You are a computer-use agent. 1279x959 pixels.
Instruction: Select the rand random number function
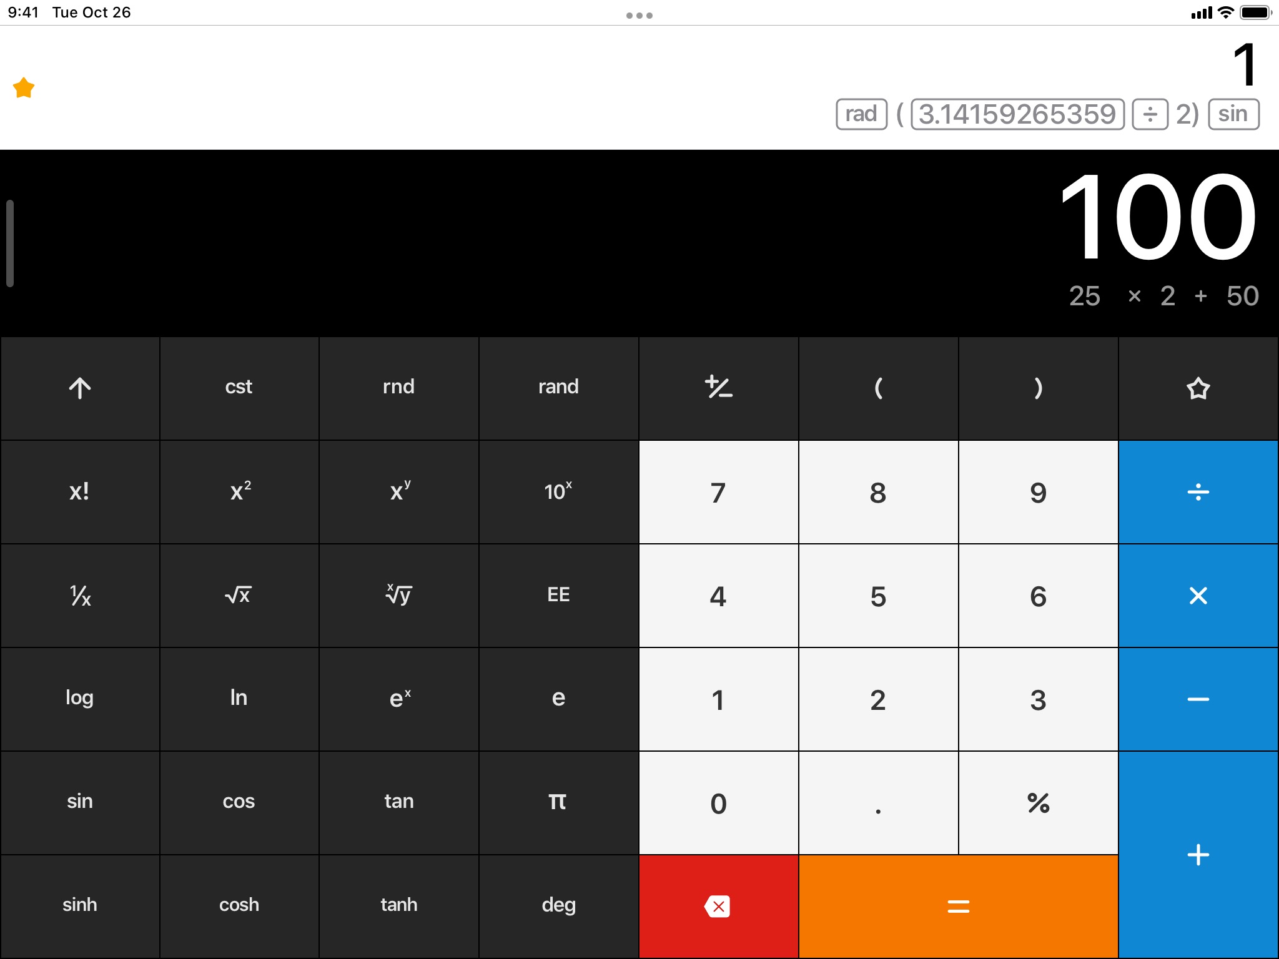pyautogui.click(x=557, y=386)
